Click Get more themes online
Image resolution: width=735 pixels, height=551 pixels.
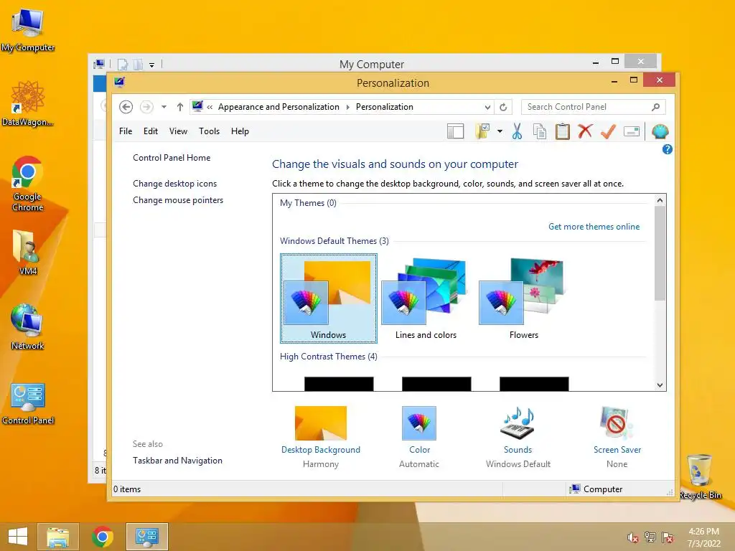(594, 227)
